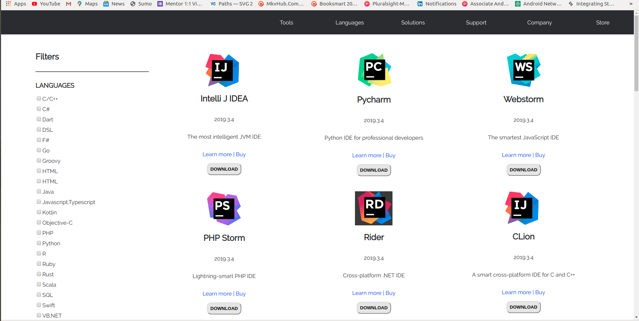Tick the VB.NET filter checkbox
This screenshot has height=321, width=639.
click(39, 315)
